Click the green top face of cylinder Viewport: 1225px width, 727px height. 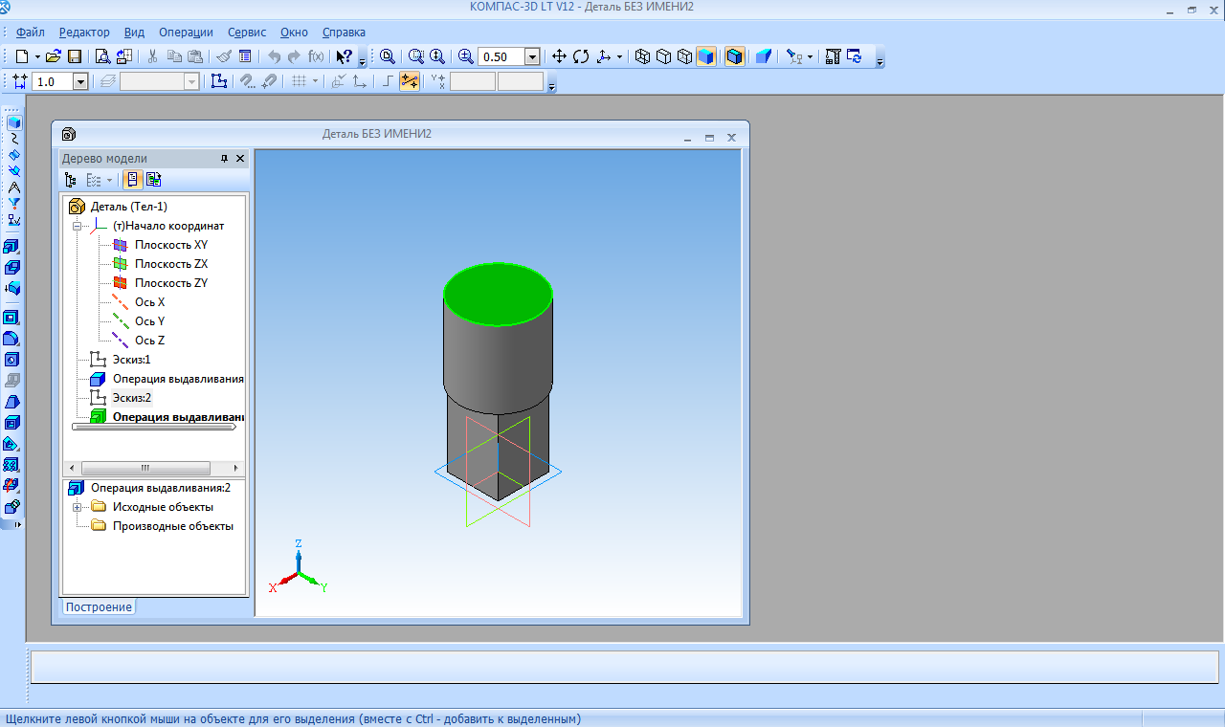pos(498,295)
